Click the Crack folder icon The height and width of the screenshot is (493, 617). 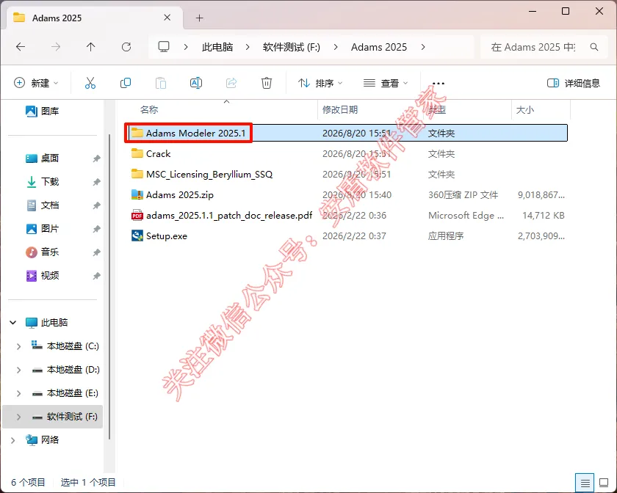tap(137, 153)
